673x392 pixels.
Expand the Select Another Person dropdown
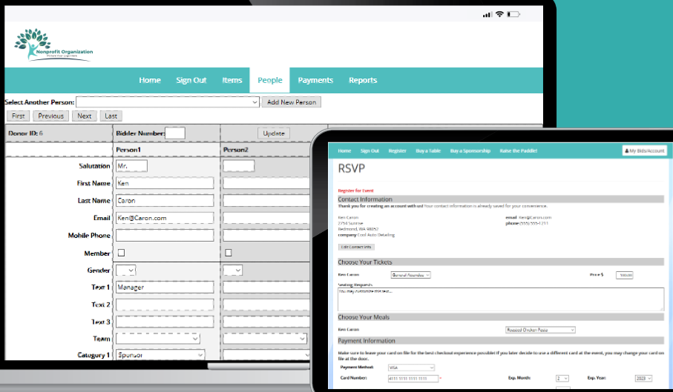168,102
